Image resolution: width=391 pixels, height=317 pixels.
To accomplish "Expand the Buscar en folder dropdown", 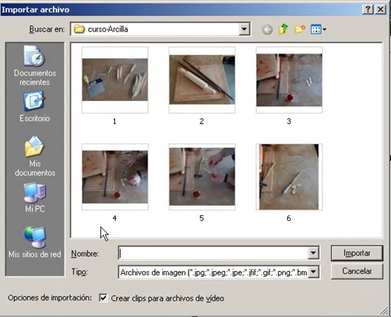I will click(x=244, y=29).
